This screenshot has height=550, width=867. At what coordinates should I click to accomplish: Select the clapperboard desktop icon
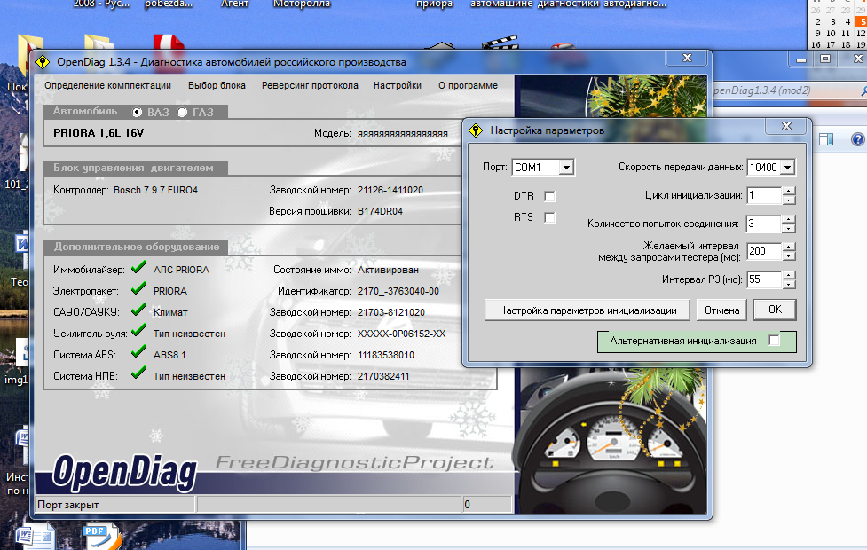coord(500,43)
